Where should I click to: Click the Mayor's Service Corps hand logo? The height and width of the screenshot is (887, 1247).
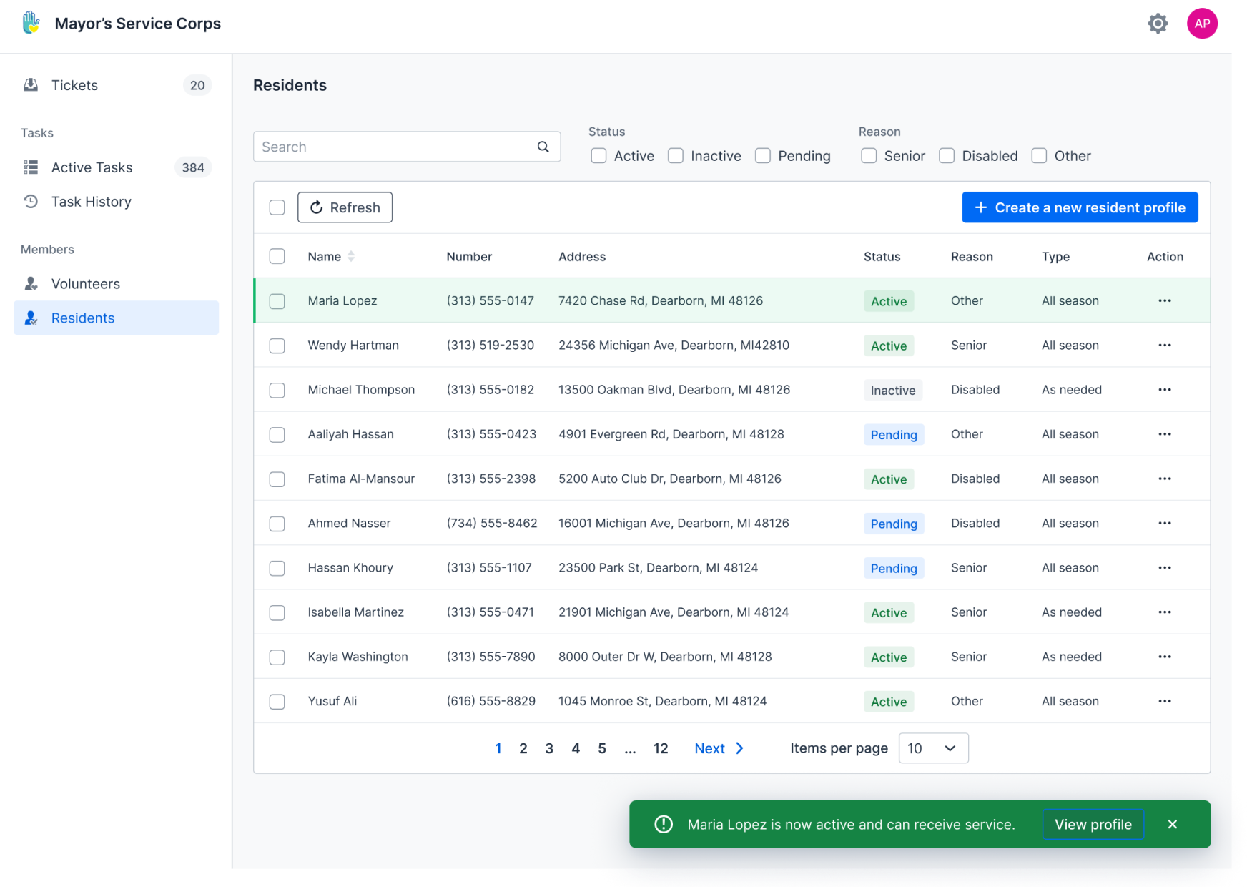(x=31, y=23)
